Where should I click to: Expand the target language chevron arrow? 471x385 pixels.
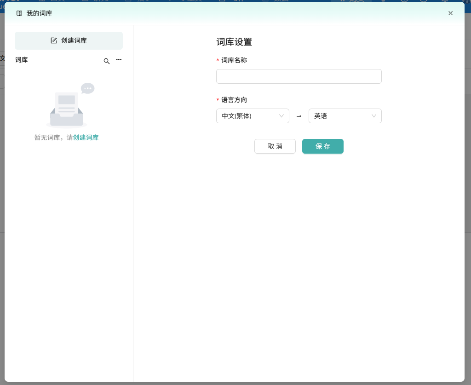(374, 116)
